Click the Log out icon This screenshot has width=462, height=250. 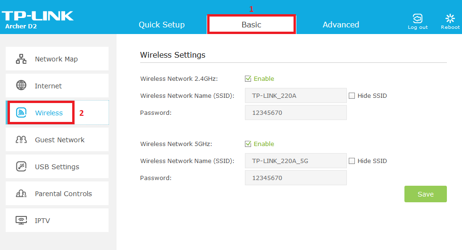418,18
